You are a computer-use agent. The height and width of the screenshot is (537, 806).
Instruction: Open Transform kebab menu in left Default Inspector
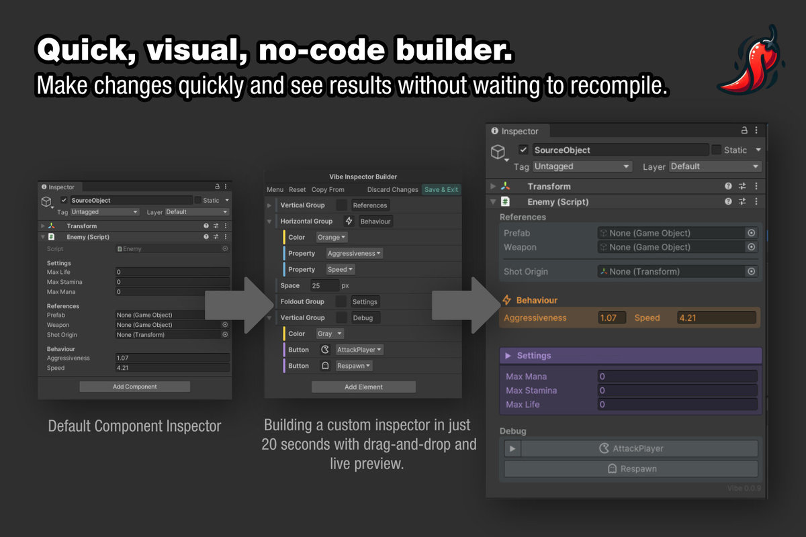coord(225,226)
